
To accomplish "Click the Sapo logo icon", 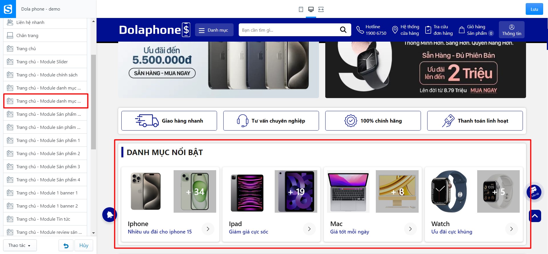I will click(8, 9).
